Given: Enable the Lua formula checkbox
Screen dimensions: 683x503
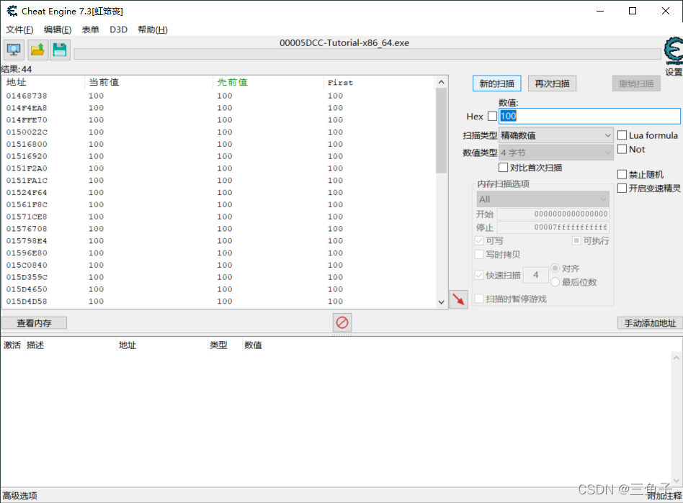Looking at the screenshot, I should (622, 135).
